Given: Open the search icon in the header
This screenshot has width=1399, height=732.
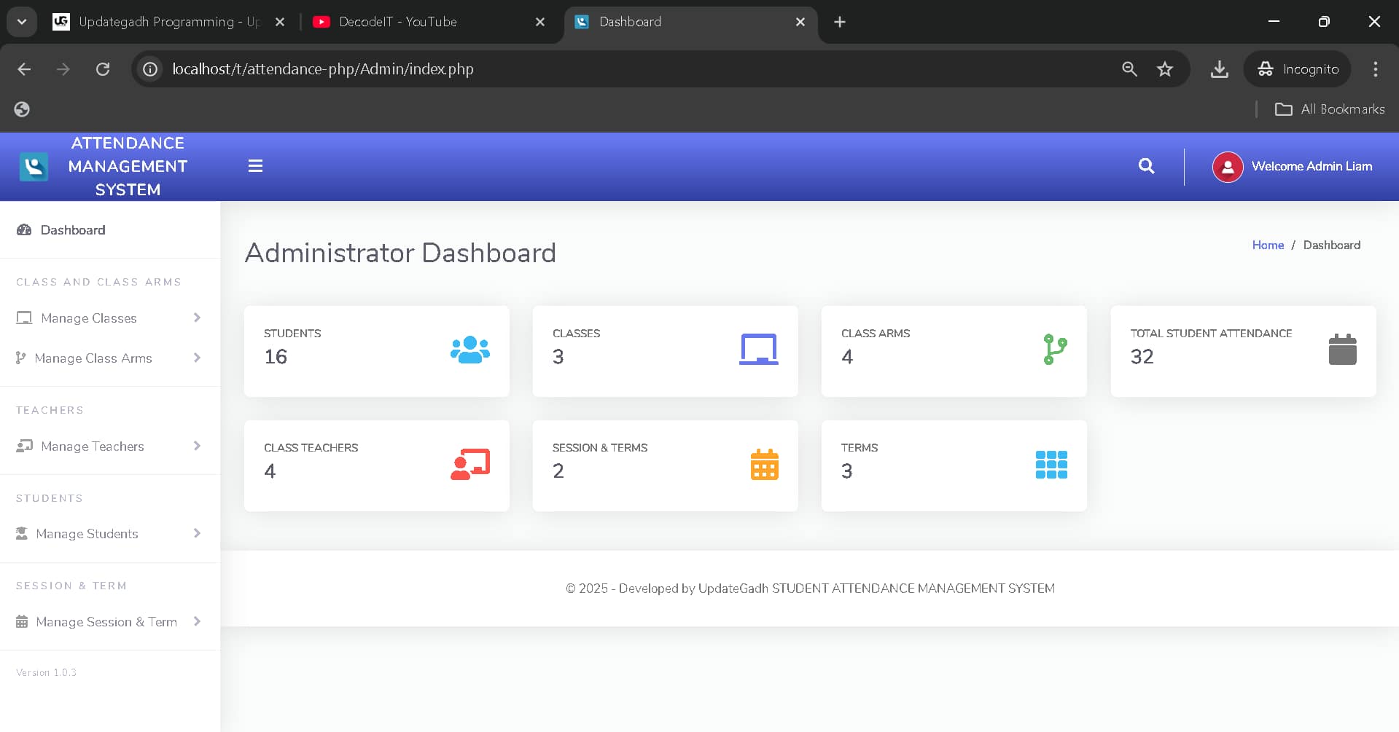Looking at the screenshot, I should [1146, 166].
